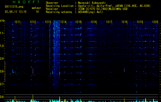Click the 1215 time marker
This screenshot has height=102, width=161.
click(x=79, y=22)
